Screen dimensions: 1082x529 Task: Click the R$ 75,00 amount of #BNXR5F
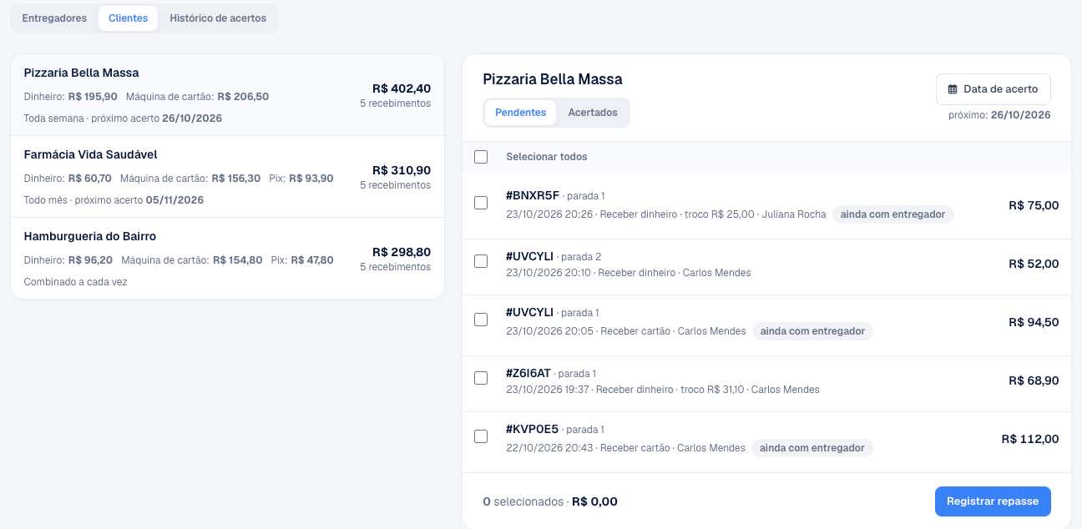click(x=1034, y=205)
